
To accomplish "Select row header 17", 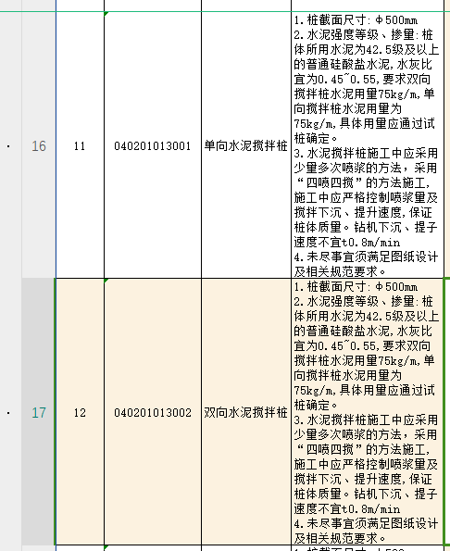I will [39, 411].
